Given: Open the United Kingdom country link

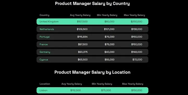Looking at the screenshot, I should click(49, 22).
